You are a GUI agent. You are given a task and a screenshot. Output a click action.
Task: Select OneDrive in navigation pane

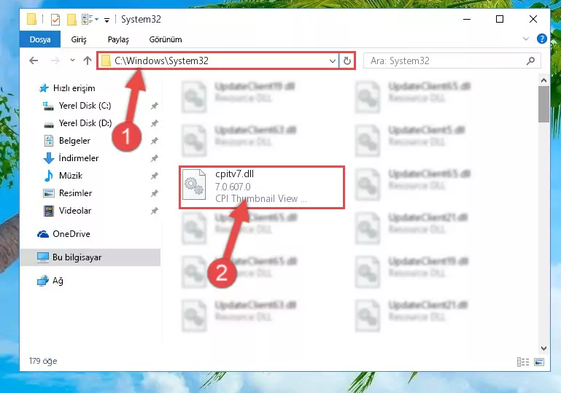pyautogui.click(x=71, y=234)
